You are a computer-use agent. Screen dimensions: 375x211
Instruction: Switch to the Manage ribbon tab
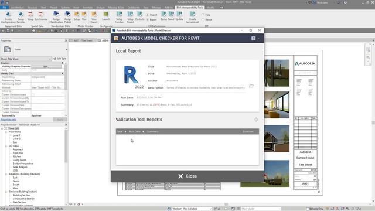coord(156,8)
